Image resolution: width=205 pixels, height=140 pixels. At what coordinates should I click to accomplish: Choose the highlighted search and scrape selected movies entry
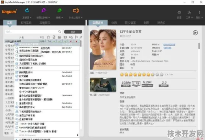pos(47,44)
